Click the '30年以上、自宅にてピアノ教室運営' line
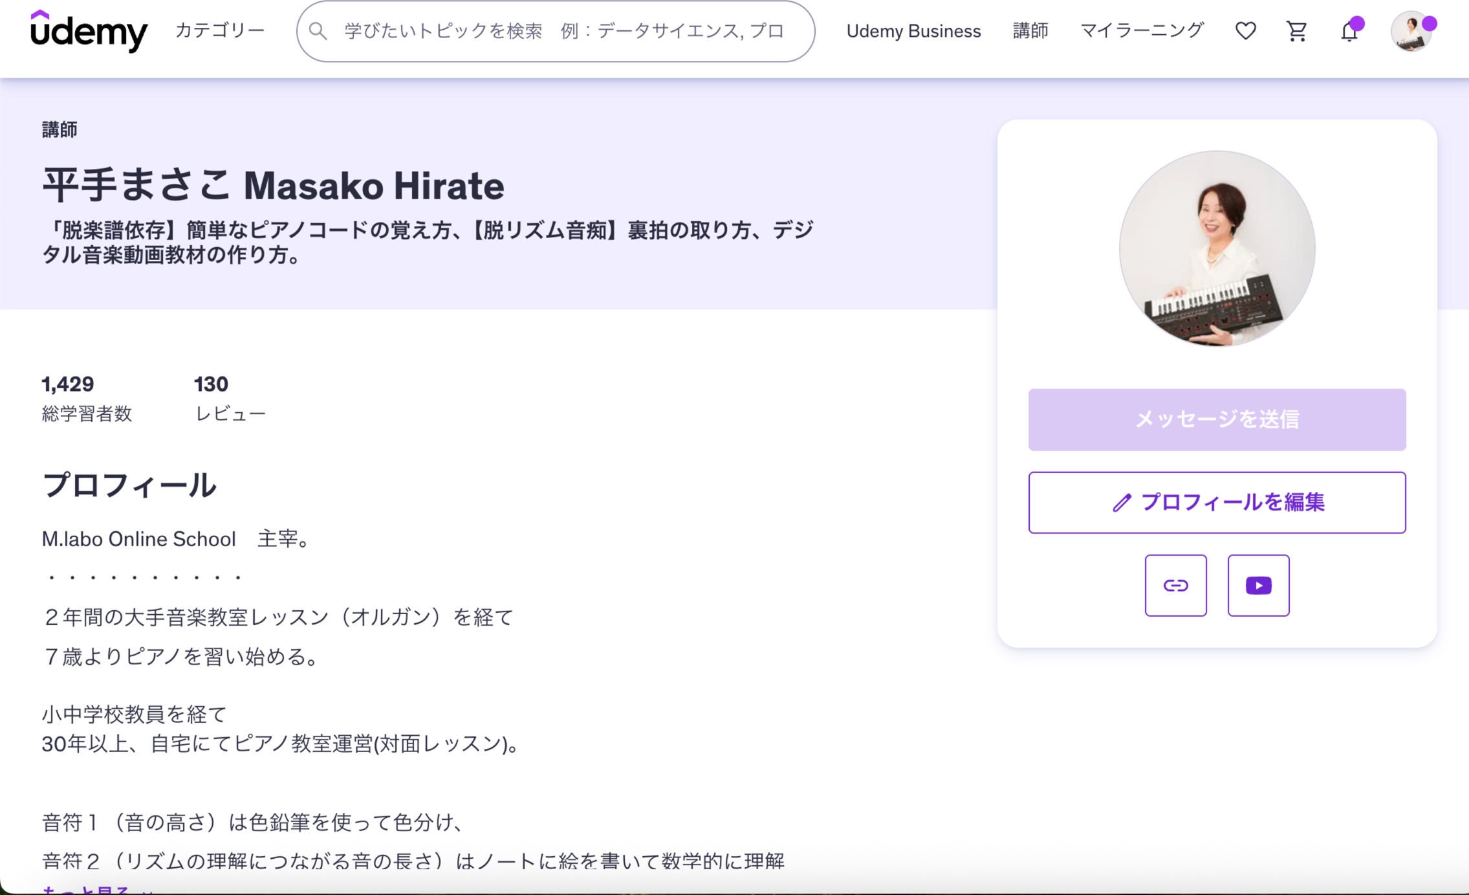 [282, 744]
